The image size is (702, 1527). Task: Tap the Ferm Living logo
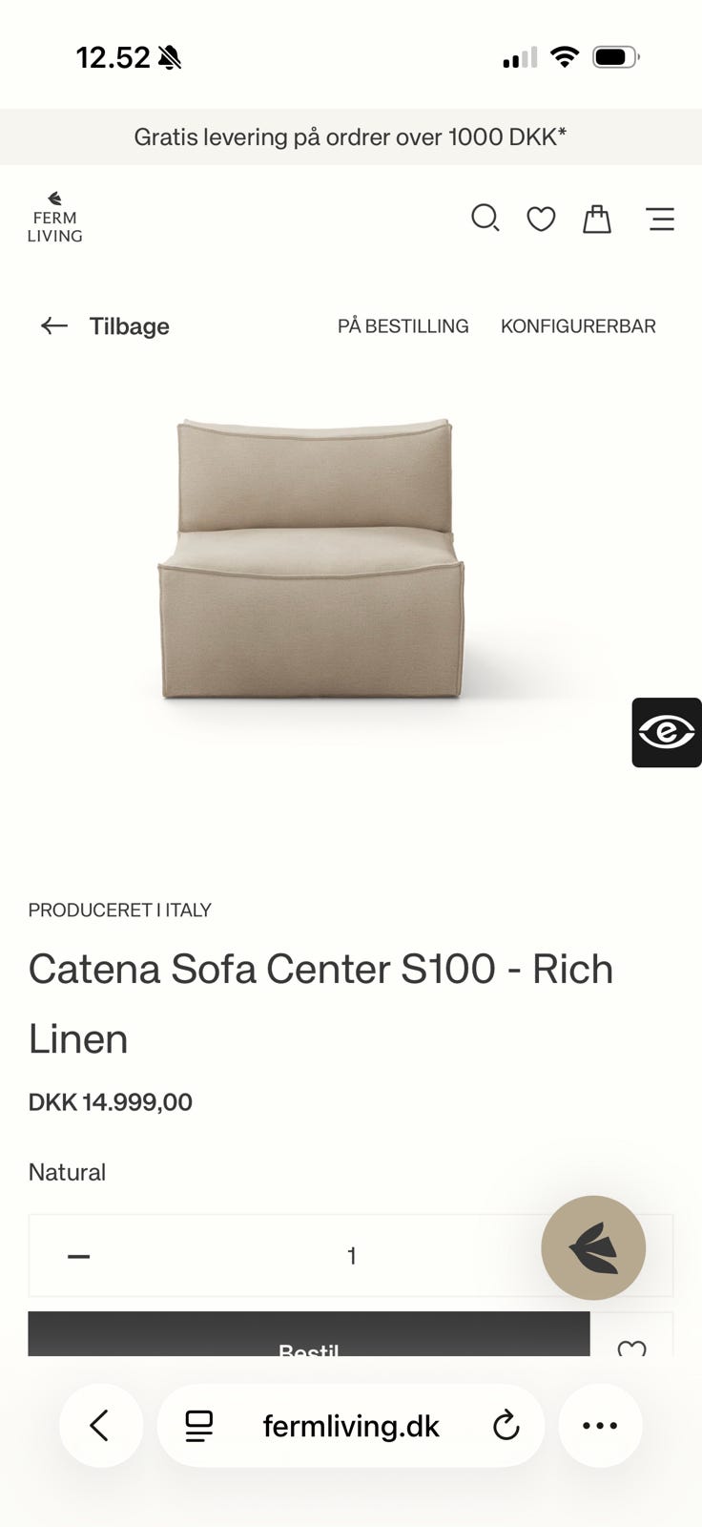pos(54,217)
